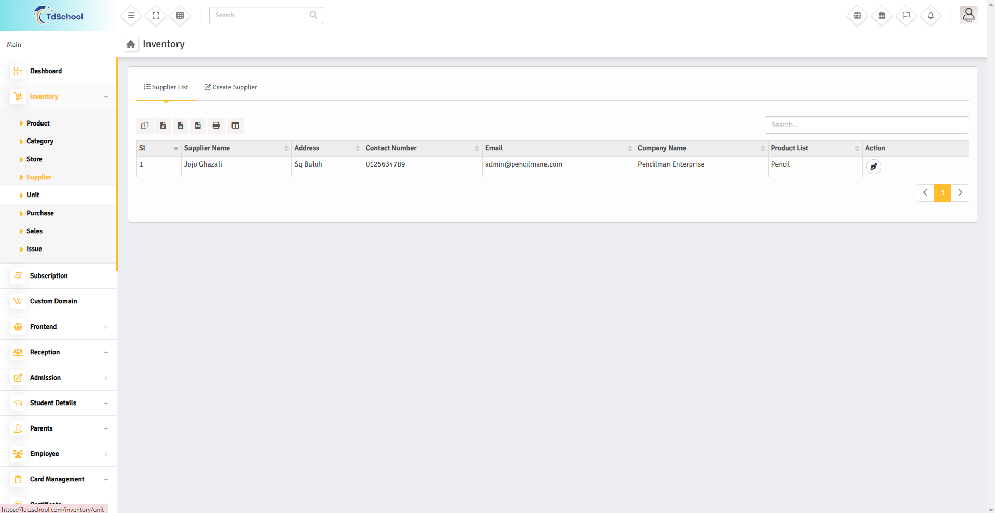This screenshot has height=513, width=995.
Task: Toggle column visibility button
Action: 235,126
